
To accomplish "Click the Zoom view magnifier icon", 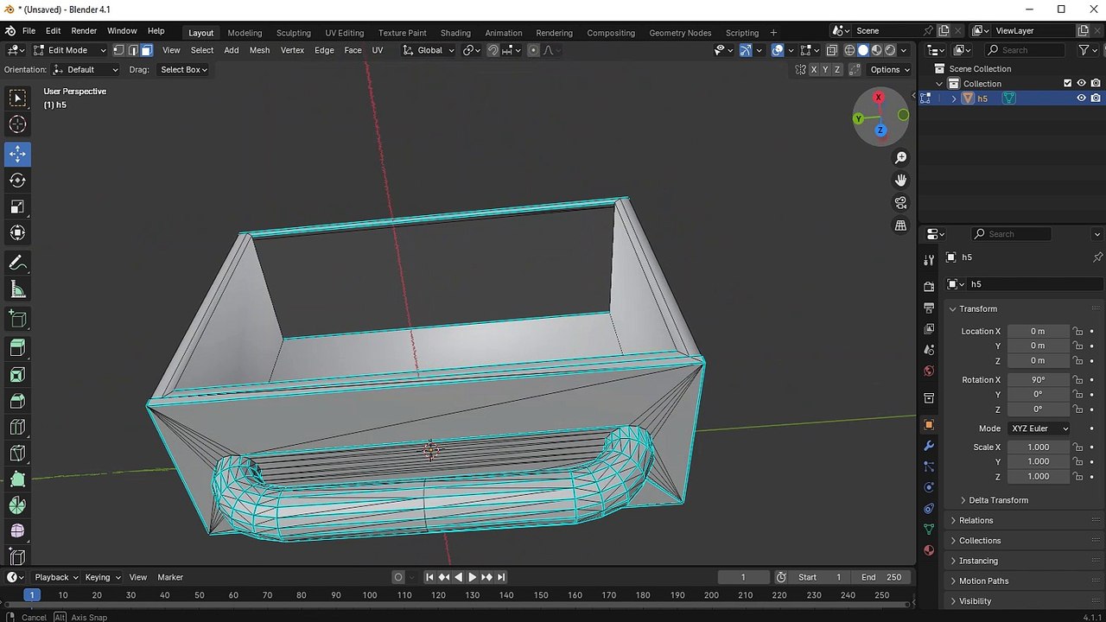I will 900,157.
